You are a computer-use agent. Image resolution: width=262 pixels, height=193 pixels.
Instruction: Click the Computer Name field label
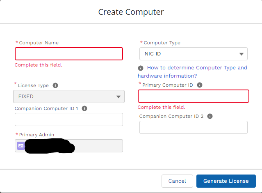[x=39, y=43]
